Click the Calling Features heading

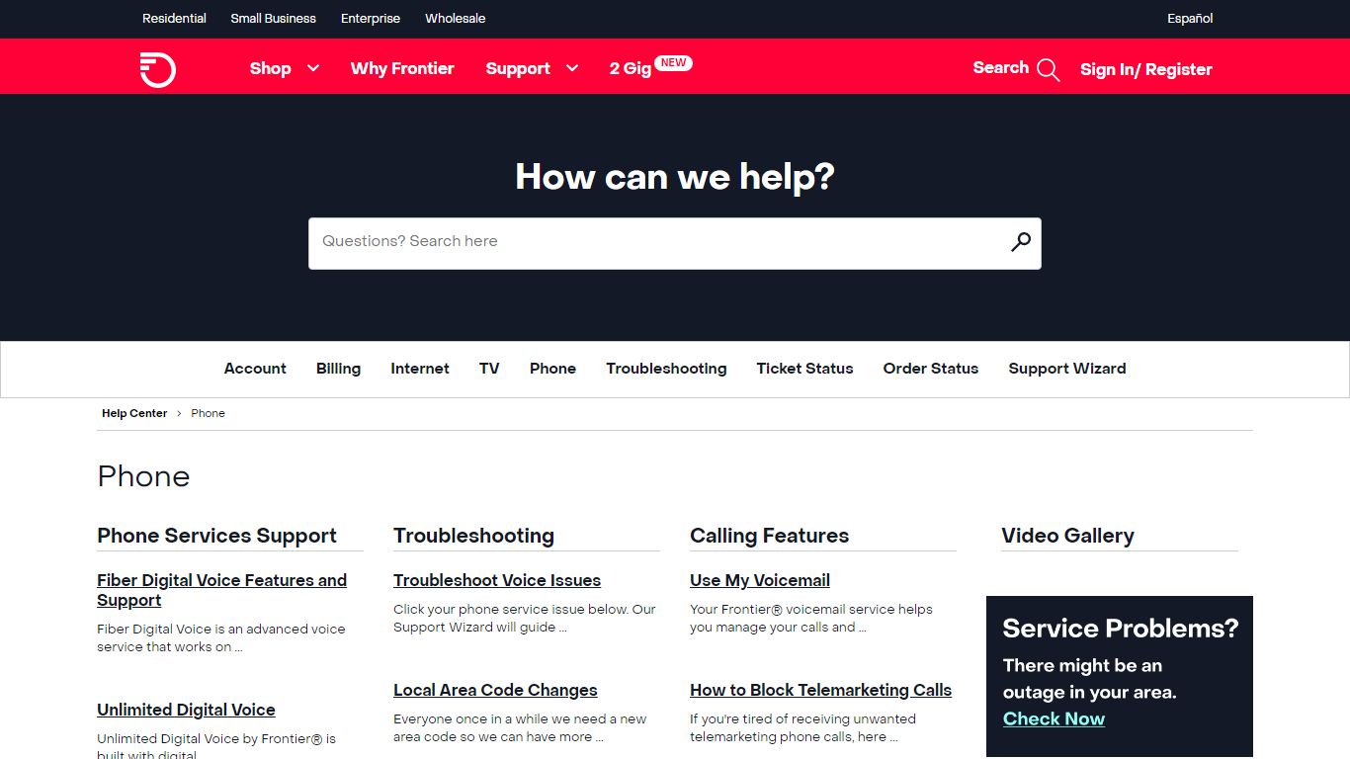(769, 536)
